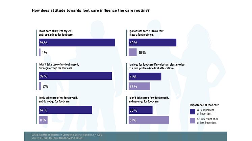
Task: Click the dark purple legend swatch
Action: pos(193,111)
